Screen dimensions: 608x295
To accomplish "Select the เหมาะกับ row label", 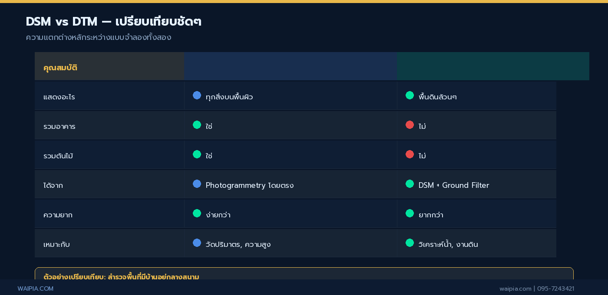I will pos(56,245).
